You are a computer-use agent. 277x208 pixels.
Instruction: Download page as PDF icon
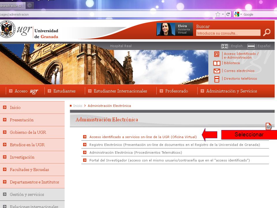point(269,127)
